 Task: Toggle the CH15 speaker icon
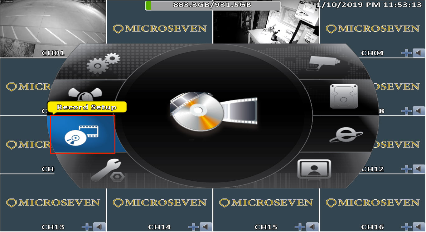pyautogui.click(x=312, y=227)
